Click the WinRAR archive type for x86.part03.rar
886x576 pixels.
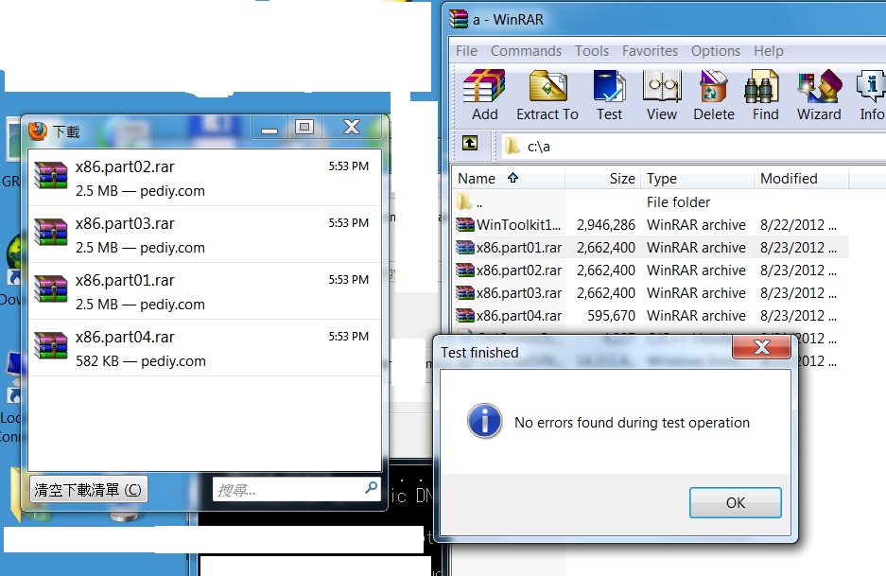[696, 293]
